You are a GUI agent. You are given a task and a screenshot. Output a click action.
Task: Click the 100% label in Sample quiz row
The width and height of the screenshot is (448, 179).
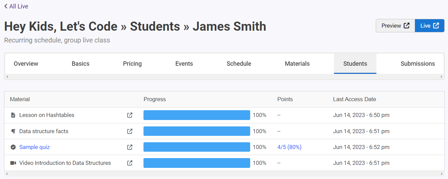point(260,147)
